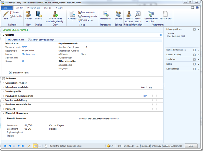203x151 pixels.
Task: Expand Relationships factbox
Action: (x=198, y=69)
